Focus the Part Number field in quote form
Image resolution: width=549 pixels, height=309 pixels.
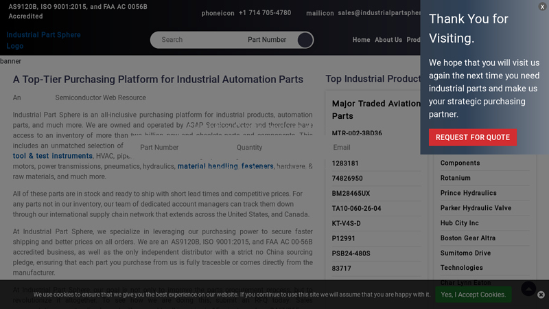pyautogui.click(x=182, y=148)
